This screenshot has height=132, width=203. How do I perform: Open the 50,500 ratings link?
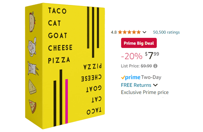coord(166,32)
